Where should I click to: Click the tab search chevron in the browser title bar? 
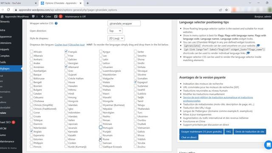pyautogui.click(x=250, y=3)
